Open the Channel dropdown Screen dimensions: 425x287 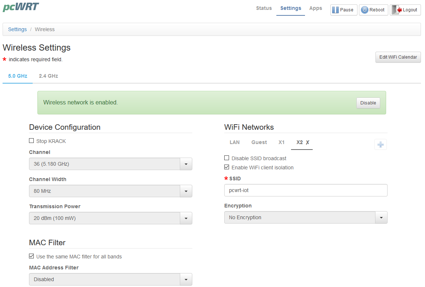(110, 164)
